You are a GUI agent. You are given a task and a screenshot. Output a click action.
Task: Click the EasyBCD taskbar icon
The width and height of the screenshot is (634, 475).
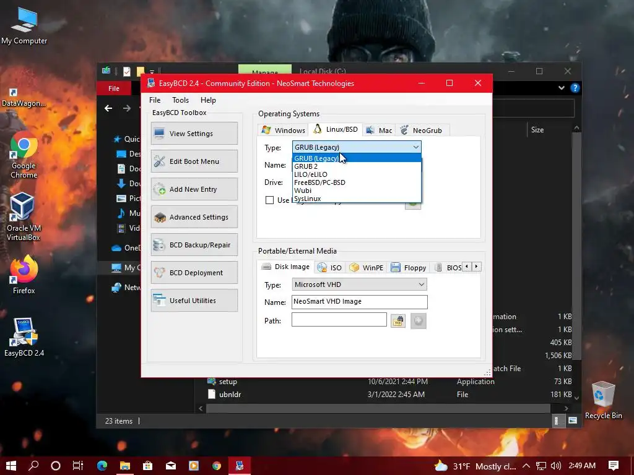pos(240,466)
